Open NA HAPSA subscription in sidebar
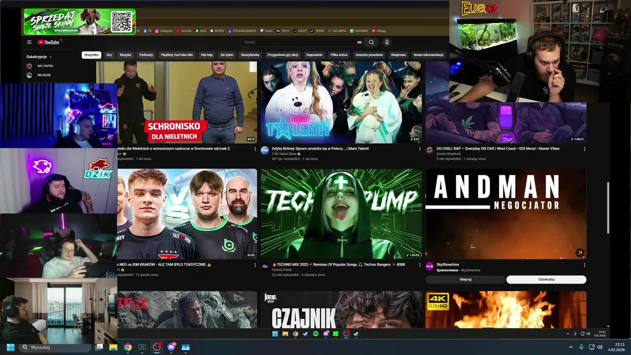 [44, 66]
